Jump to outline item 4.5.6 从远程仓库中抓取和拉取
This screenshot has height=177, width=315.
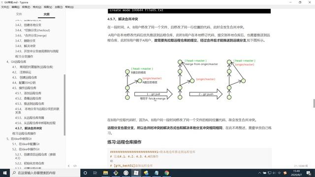(35, 123)
